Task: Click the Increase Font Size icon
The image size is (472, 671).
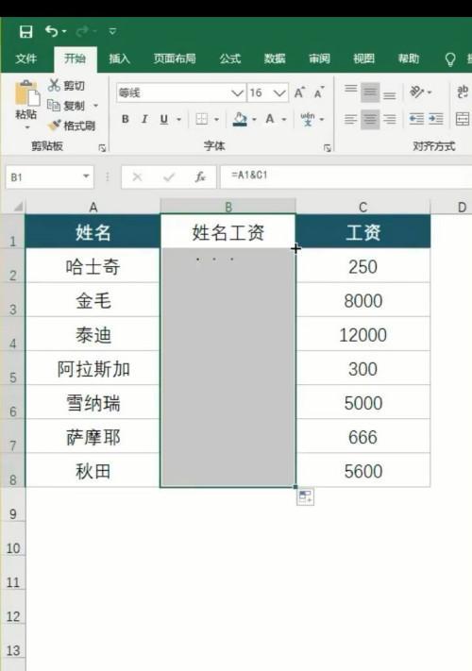Action: click(299, 92)
